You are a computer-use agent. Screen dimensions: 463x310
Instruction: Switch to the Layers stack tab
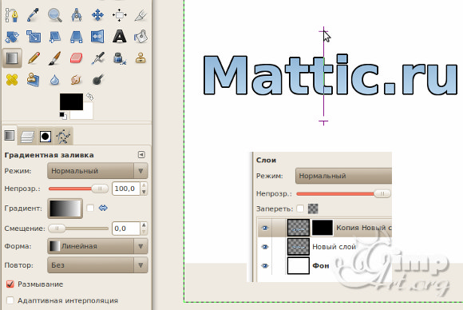[27, 137]
